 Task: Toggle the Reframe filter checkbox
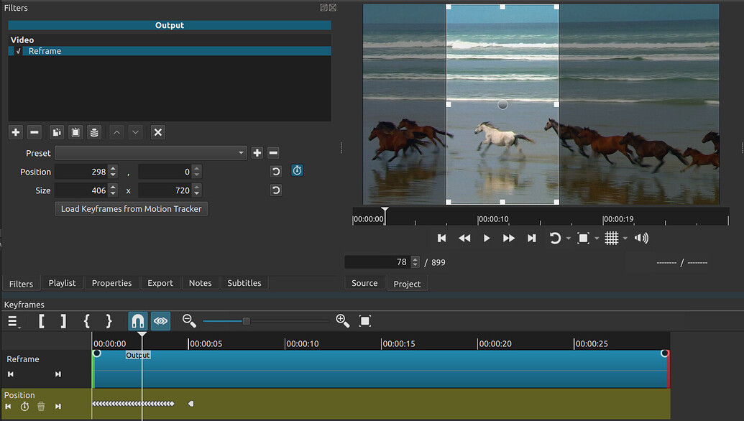(18, 51)
